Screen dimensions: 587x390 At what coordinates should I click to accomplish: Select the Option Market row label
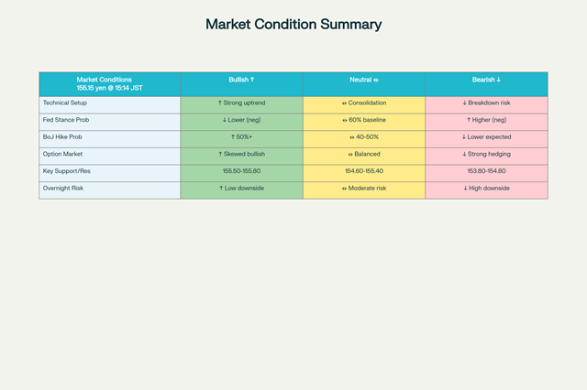click(x=109, y=155)
